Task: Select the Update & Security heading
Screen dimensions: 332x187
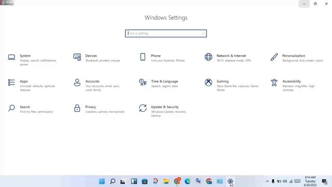Action: (165, 107)
